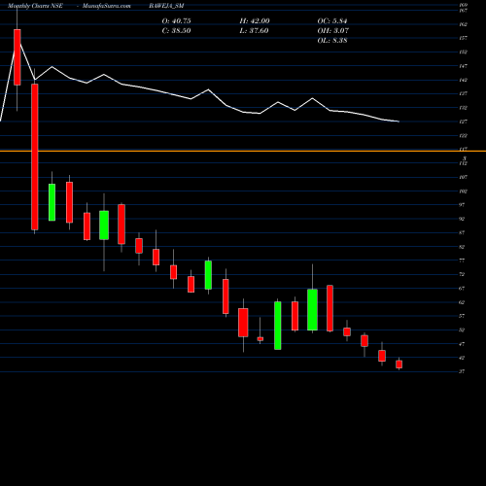Click the 77 price axis label
This screenshot has height=486, width=486.
pyautogui.click(x=462, y=260)
